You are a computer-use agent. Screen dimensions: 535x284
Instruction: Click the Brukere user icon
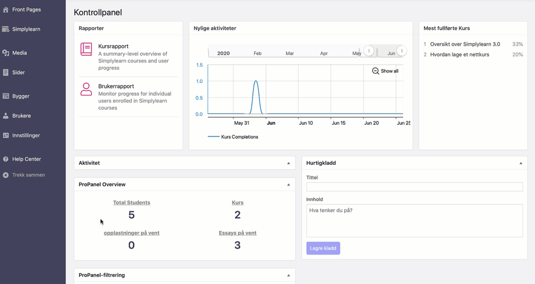pyautogui.click(x=6, y=116)
